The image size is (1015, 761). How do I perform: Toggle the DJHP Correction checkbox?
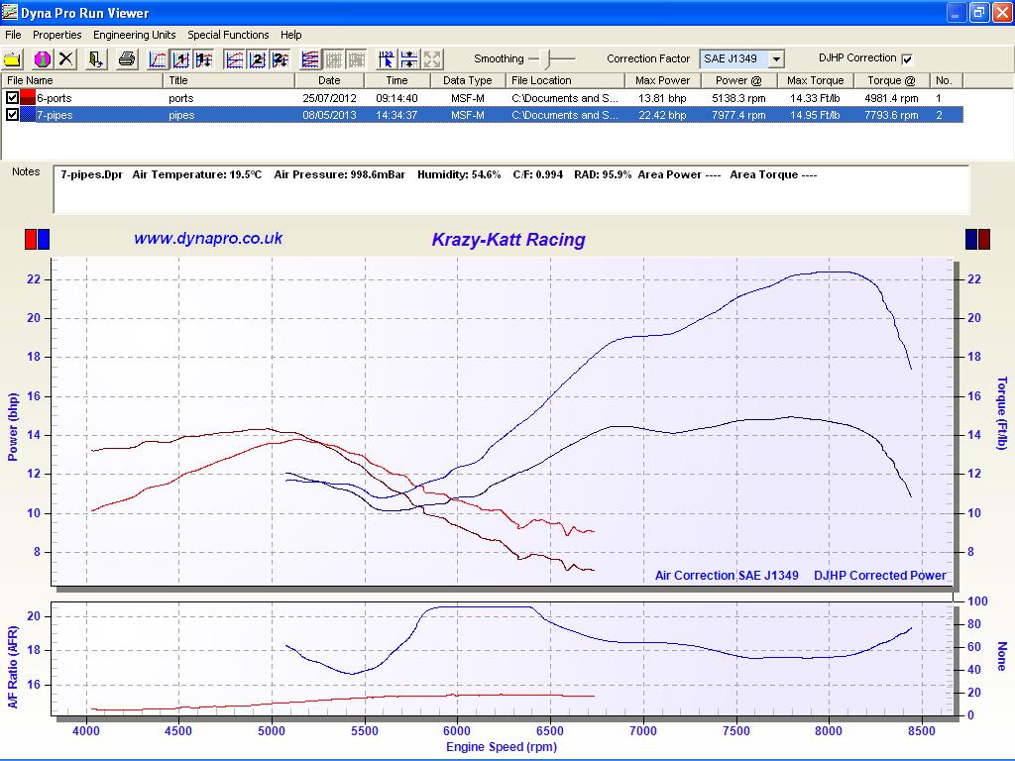coord(907,59)
